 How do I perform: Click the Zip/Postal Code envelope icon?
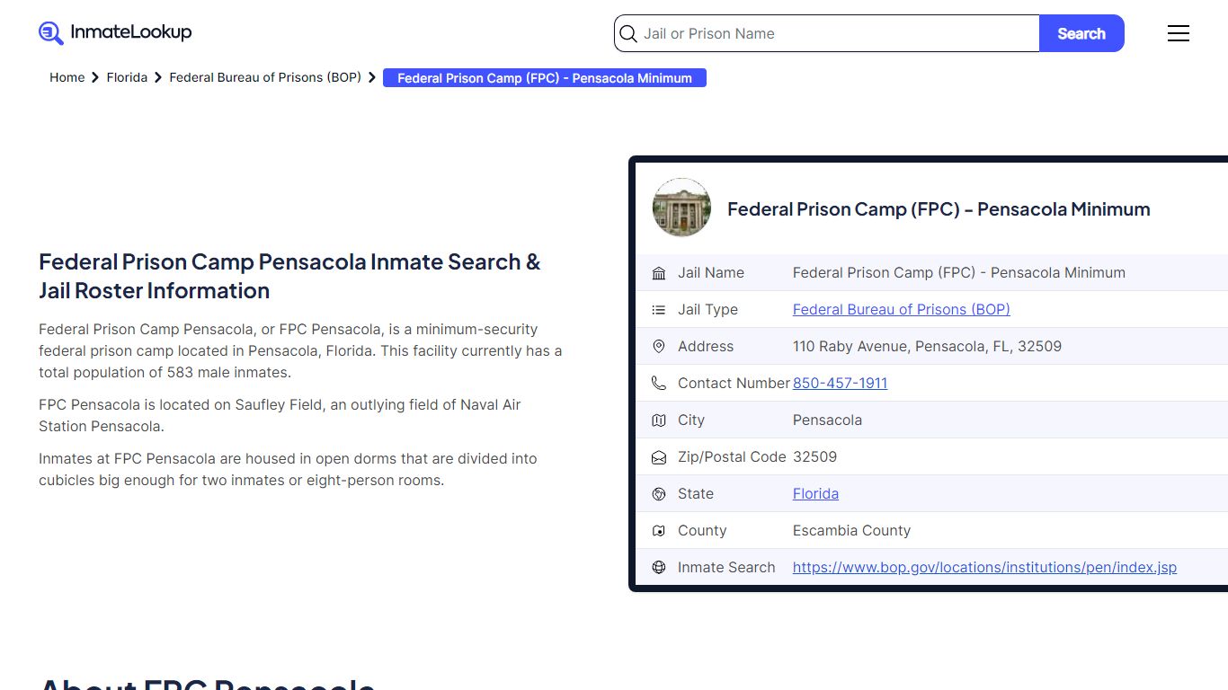[659, 457]
